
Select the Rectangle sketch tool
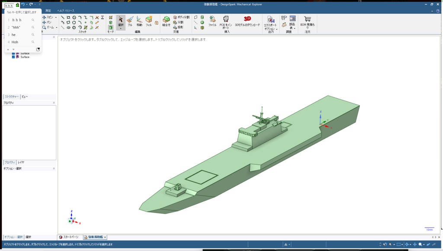click(x=68, y=17)
